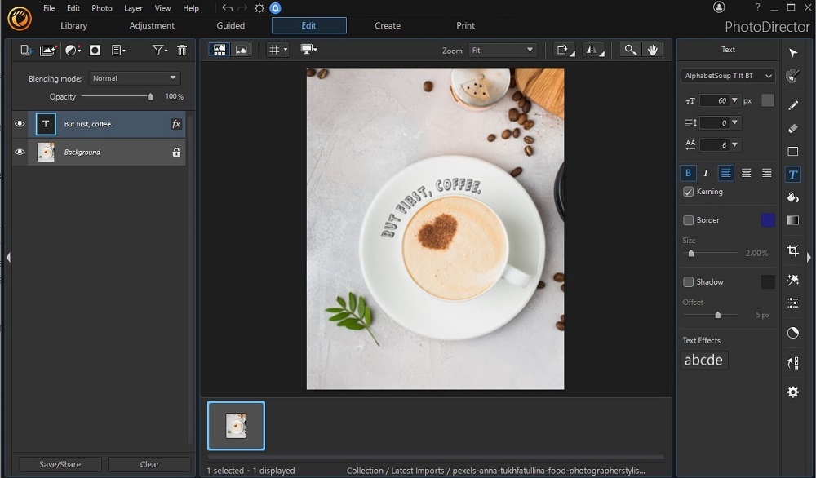Screen dimensions: 816x478
Task: Enable the Shadow text effect
Action: tap(687, 281)
